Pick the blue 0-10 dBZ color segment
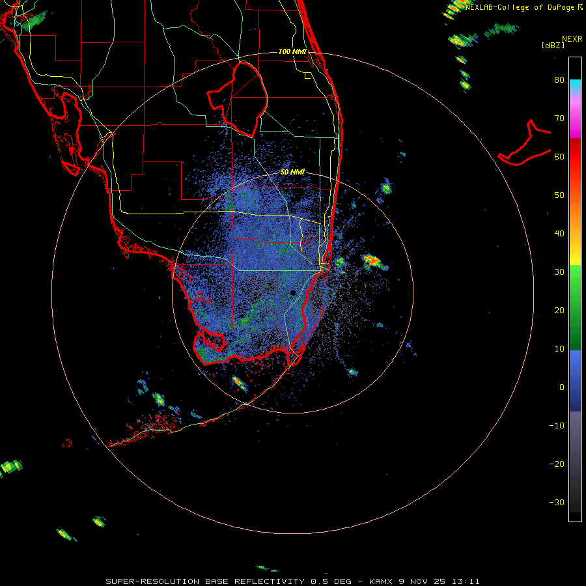 point(575,370)
